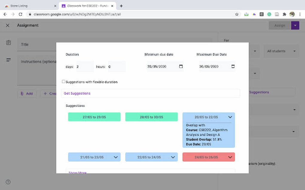Screen dimensions: 305x190
Task: Open the minimum due date calendar picker
Action: click(181, 66)
